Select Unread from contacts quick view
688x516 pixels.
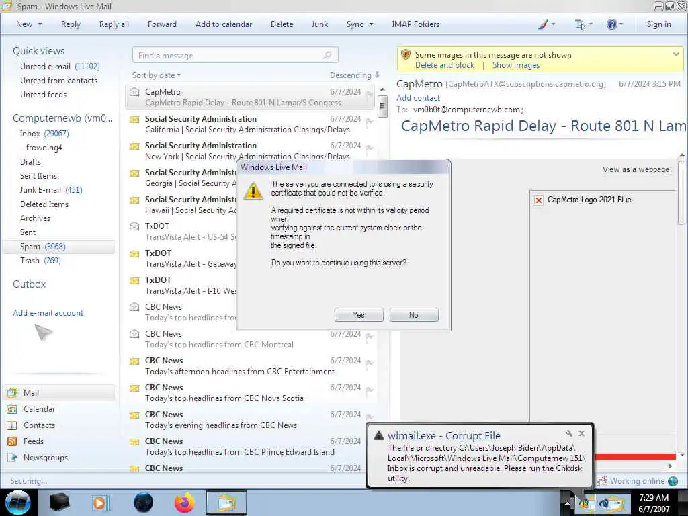pos(58,81)
